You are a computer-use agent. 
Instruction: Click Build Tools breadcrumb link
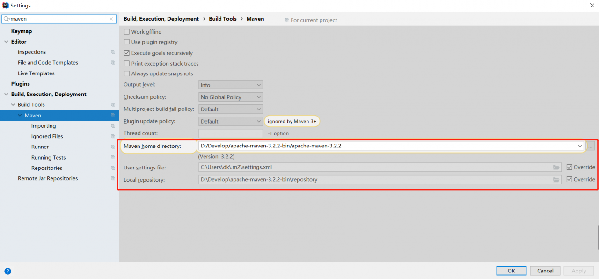point(223,19)
